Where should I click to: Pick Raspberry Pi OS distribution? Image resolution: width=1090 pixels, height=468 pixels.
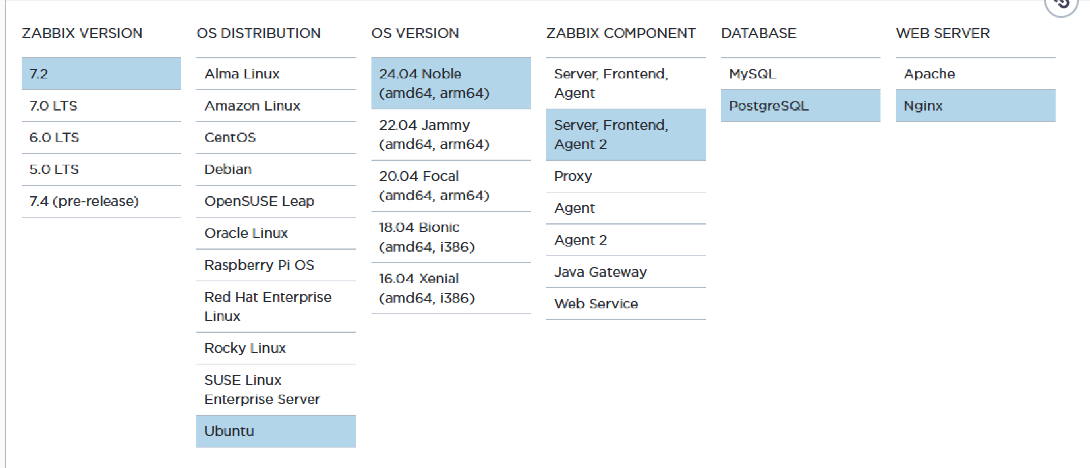pyautogui.click(x=276, y=265)
